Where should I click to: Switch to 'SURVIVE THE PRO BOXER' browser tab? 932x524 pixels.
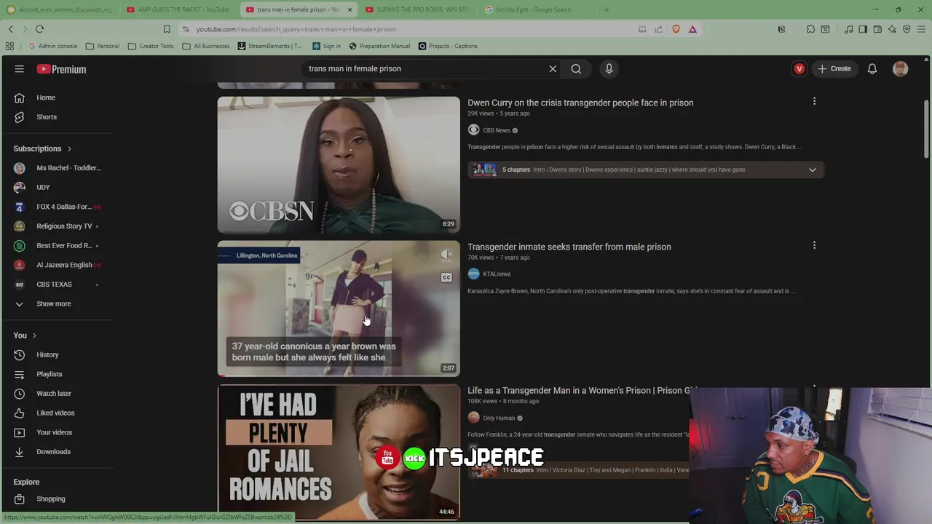pos(419,9)
